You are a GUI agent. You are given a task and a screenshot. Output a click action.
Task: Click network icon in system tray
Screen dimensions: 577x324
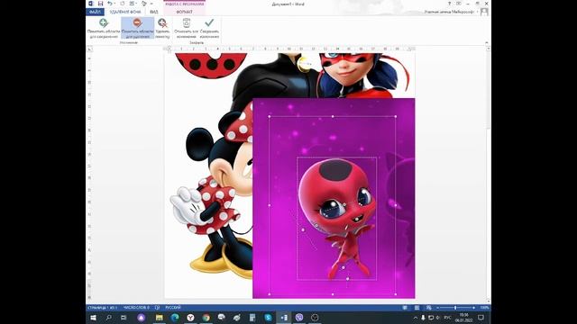pos(431,318)
